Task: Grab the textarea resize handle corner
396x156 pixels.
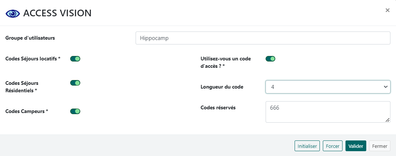Action: (x=387, y=120)
